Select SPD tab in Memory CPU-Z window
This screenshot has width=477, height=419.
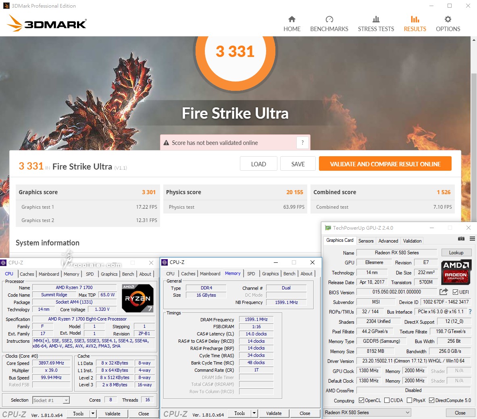click(x=251, y=274)
